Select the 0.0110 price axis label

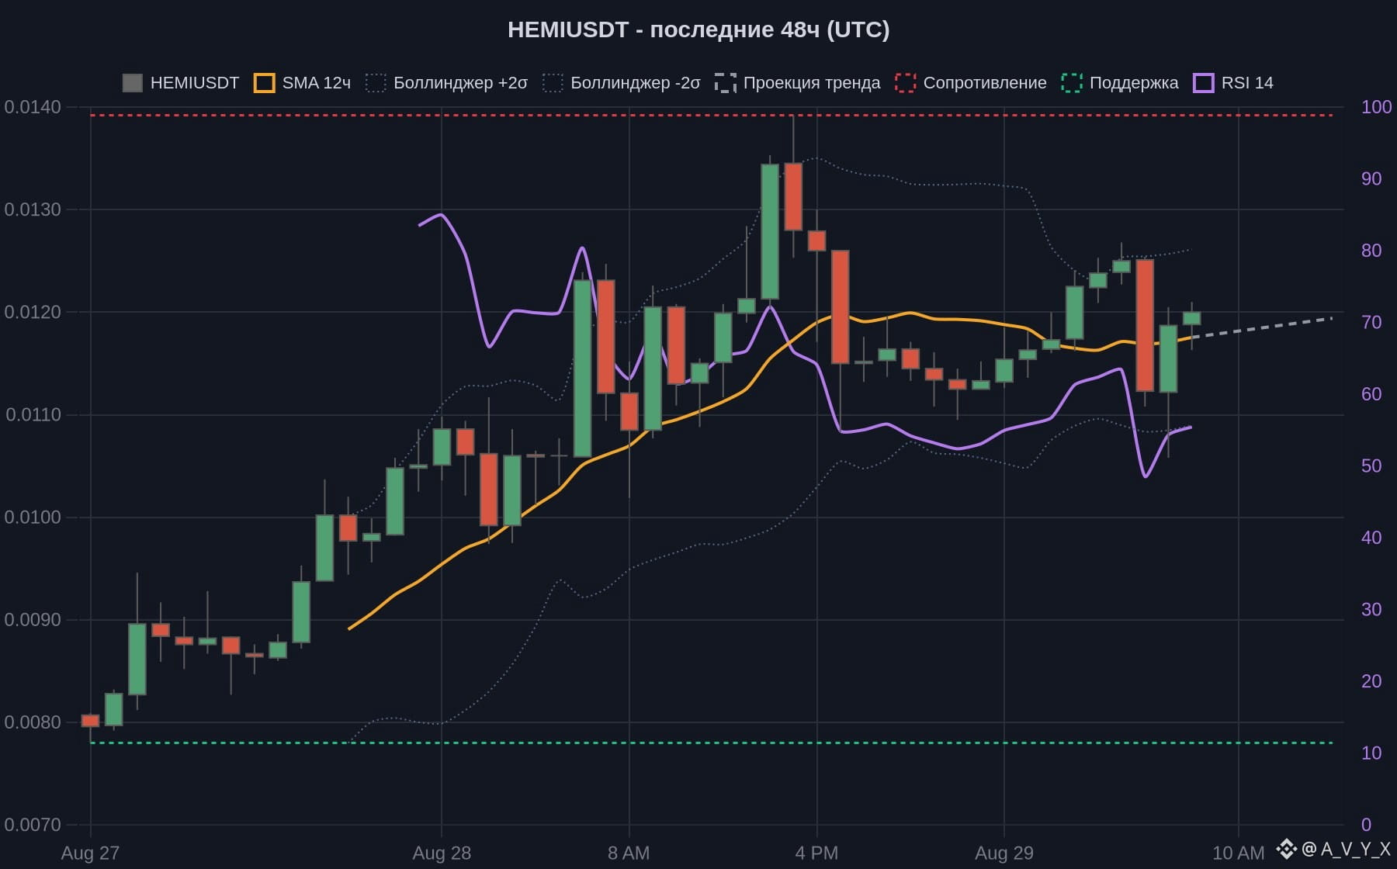[x=33, y=414]
